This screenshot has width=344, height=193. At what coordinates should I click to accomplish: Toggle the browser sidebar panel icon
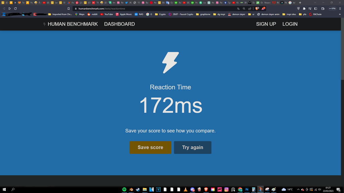pyautogui.click(x=316, y=8)
